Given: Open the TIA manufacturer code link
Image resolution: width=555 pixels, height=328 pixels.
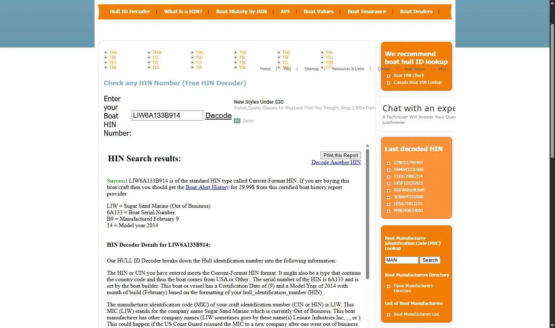Looking at the screenshot, I should point(329,53).
